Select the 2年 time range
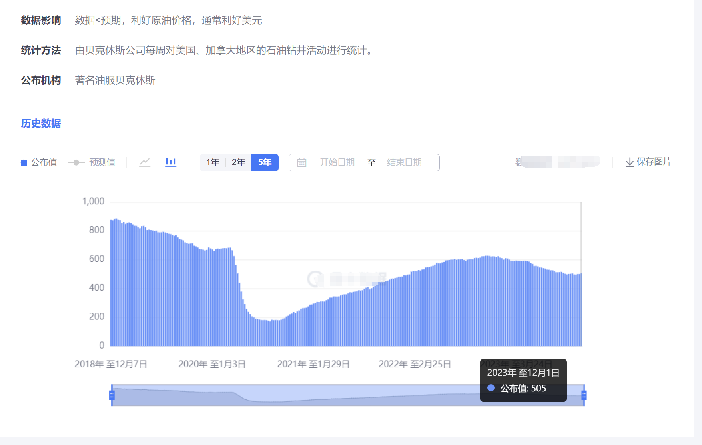 pyautogui.click(x=238, y=162)
